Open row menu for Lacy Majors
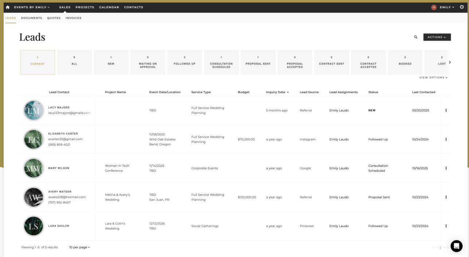Image resolution: width=469 pixels, height=257 pixels. pos(446,111)
